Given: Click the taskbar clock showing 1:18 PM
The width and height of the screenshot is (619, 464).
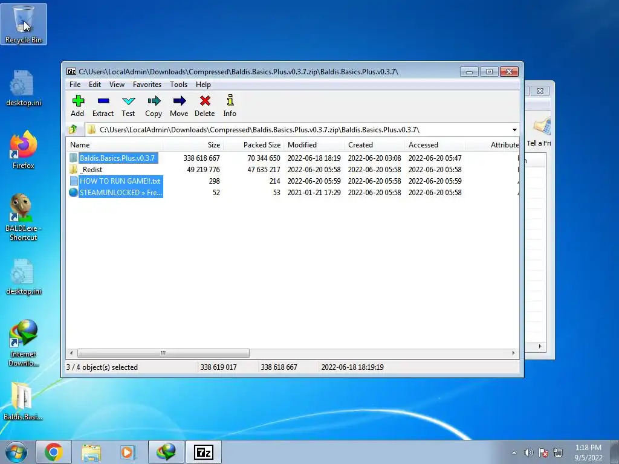Looking at the screenshot, I should (588, 453).
